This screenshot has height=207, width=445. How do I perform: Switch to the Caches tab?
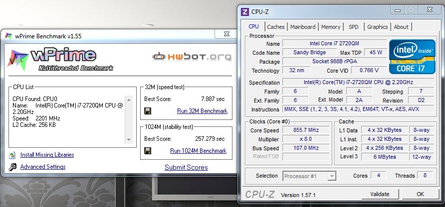click(276, 27)
